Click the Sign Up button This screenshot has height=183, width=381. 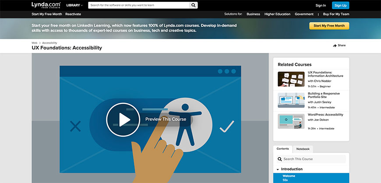pyautogui.click(x=340, y=5)
